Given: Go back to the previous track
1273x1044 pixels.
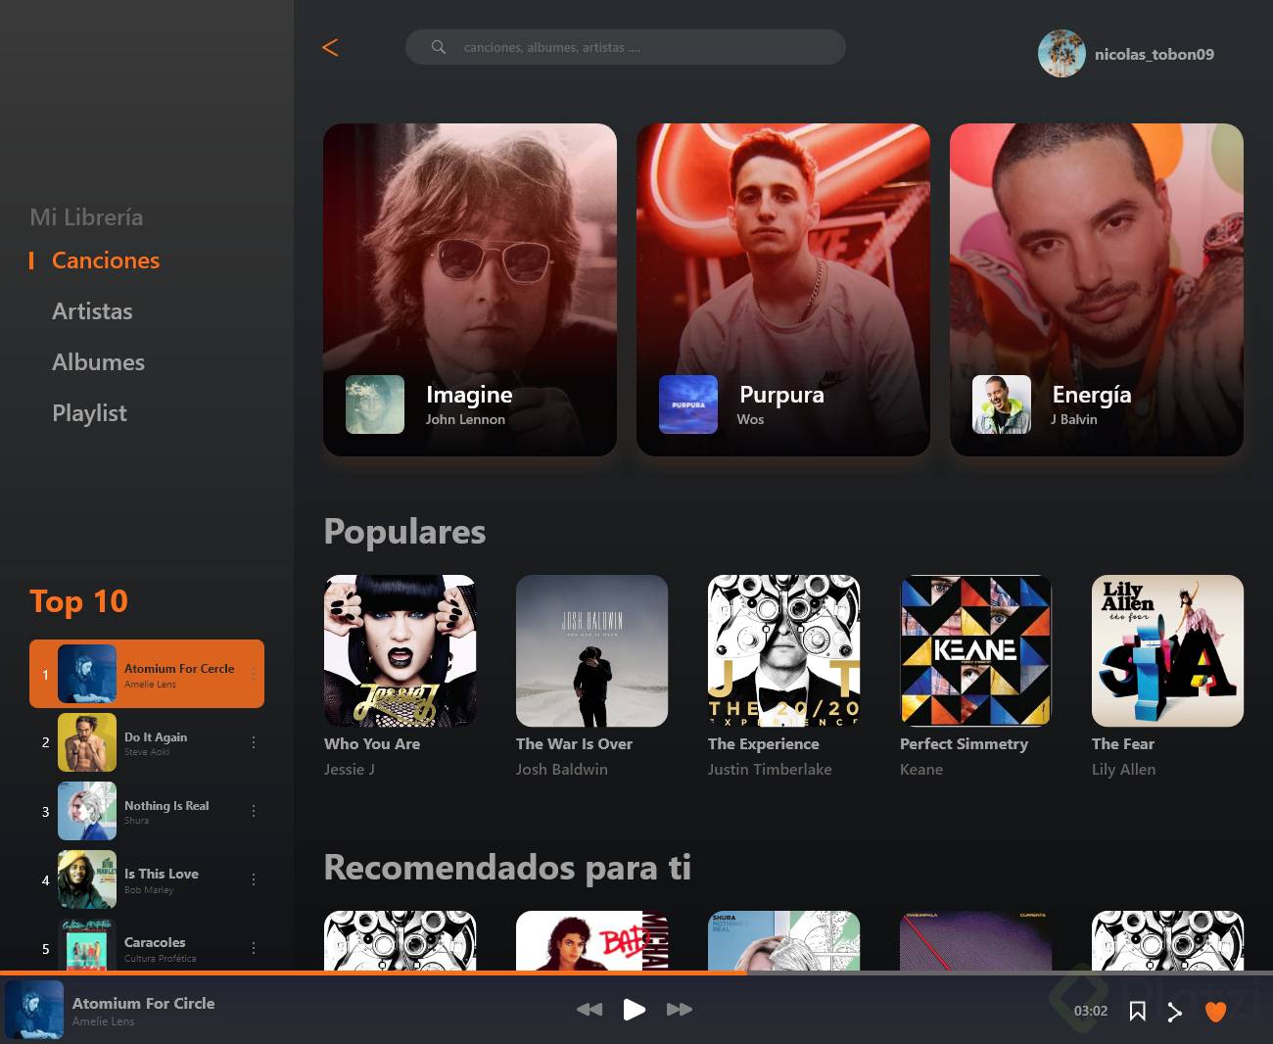Looking at the screenshot, I should pyautogui.click(x=589, y=1010).
